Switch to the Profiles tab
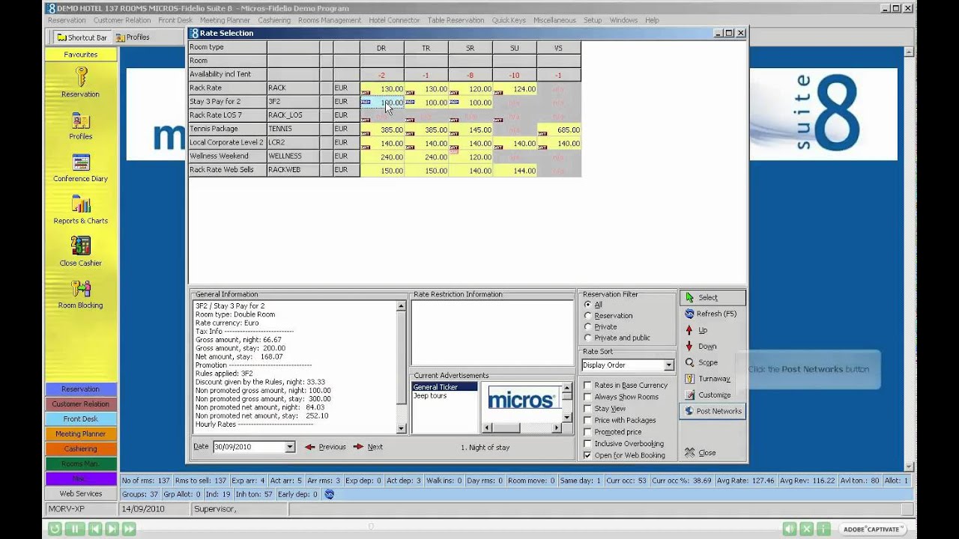Screen dimensions: 959x539 pyautogui.click(x=132, y=37)
